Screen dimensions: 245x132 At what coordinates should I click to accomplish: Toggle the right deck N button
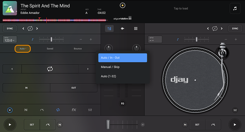[x=185, y=125]
